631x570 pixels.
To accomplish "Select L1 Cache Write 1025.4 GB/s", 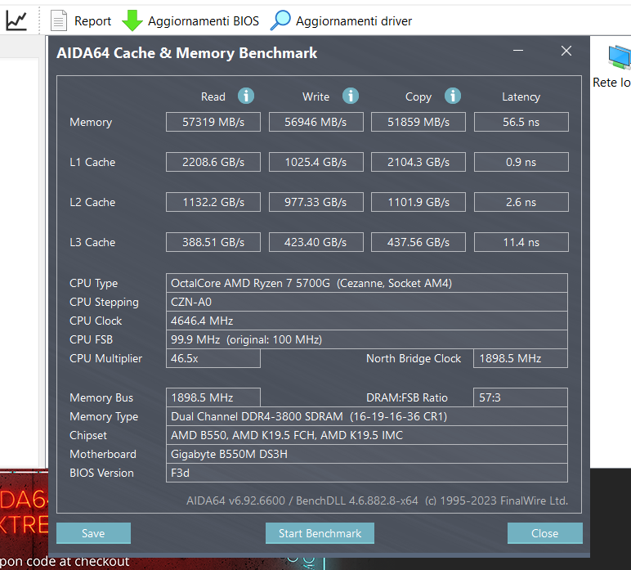I will (x=315, y=162).
